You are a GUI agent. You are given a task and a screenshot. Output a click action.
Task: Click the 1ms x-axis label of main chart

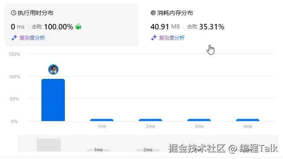(x=102, y=126)
